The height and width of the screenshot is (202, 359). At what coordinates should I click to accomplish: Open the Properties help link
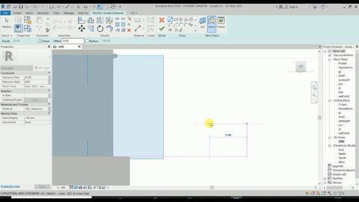[x=10, y=186]
